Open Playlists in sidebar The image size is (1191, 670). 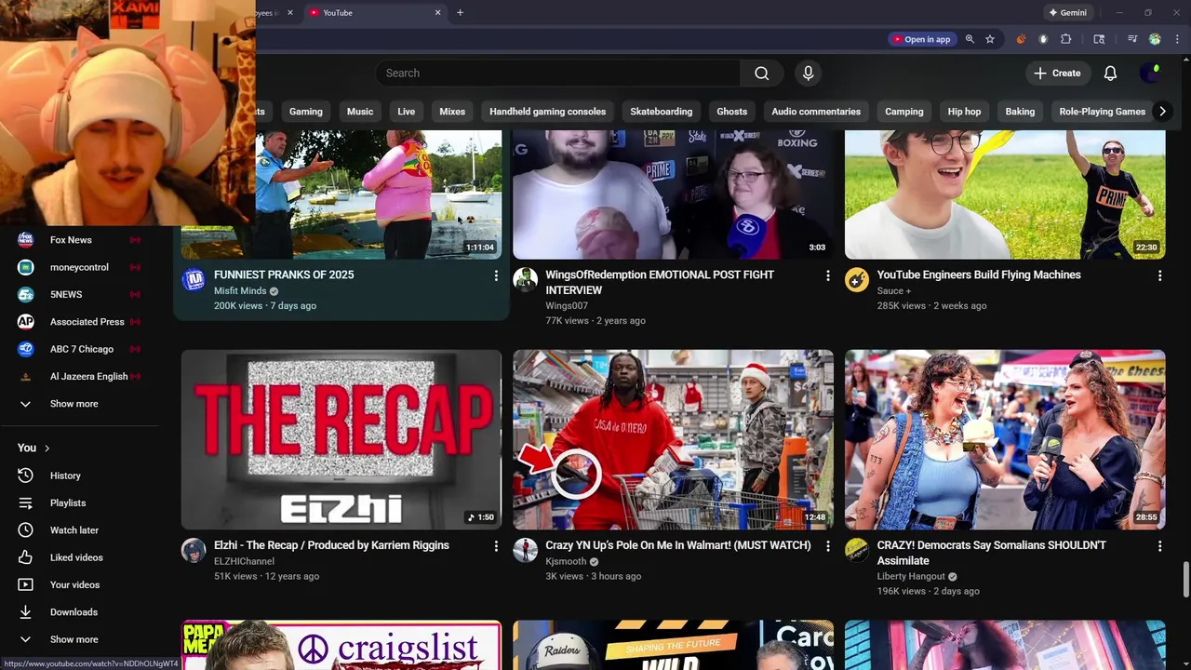pos(79,502)
